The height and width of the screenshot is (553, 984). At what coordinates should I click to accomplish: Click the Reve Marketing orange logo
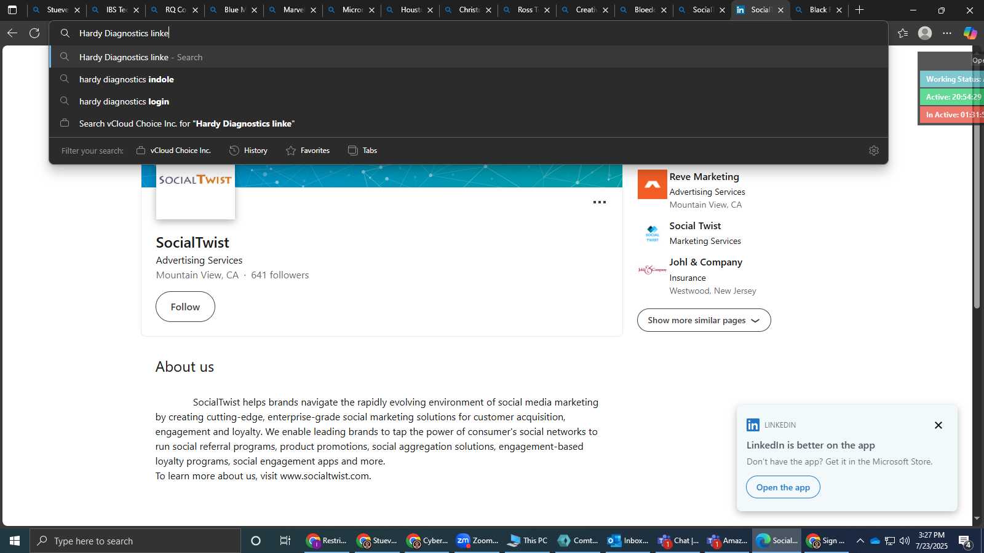[653, 184]
